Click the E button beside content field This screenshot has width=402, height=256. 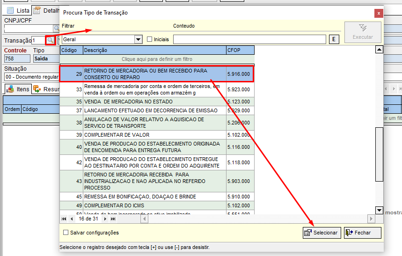334,39
